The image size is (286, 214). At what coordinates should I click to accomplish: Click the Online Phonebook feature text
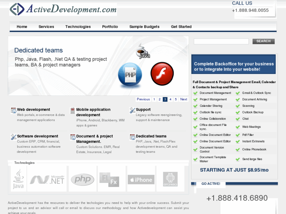click(254, 149)
